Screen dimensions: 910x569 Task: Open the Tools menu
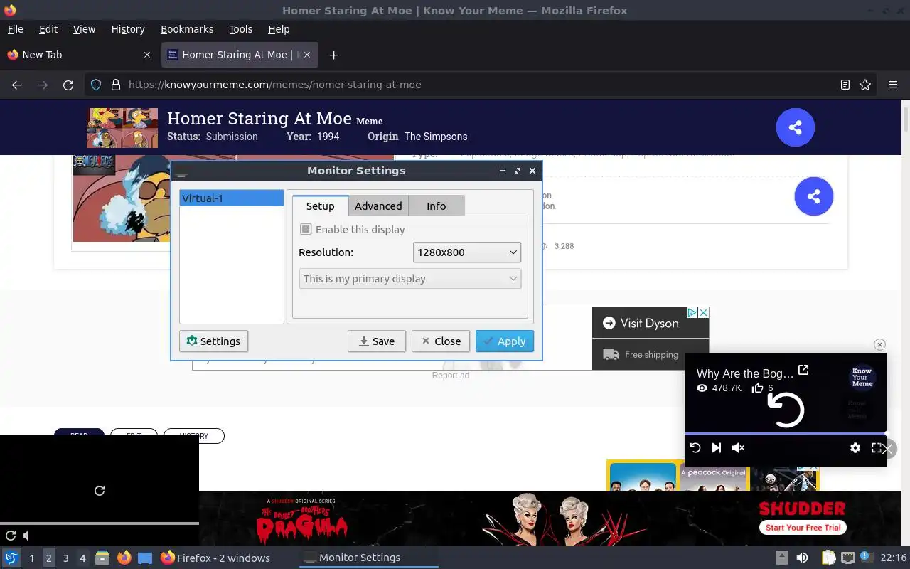(241, 29)
